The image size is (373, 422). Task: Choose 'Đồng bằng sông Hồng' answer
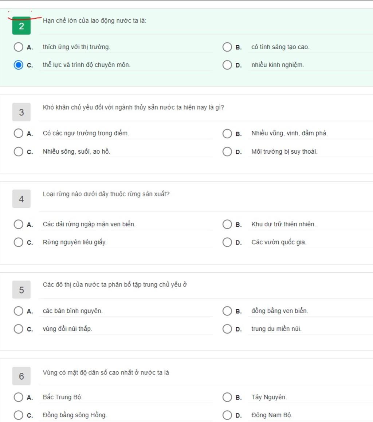coord(18,415)
